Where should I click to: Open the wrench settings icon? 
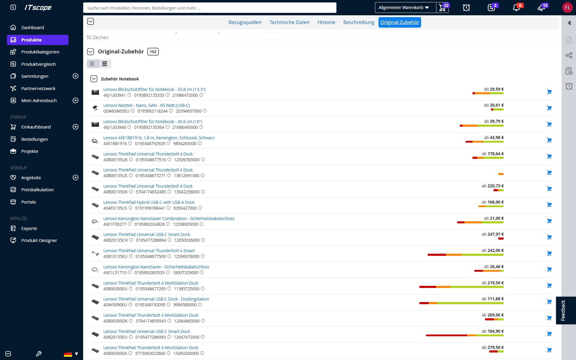coord(39,354)
